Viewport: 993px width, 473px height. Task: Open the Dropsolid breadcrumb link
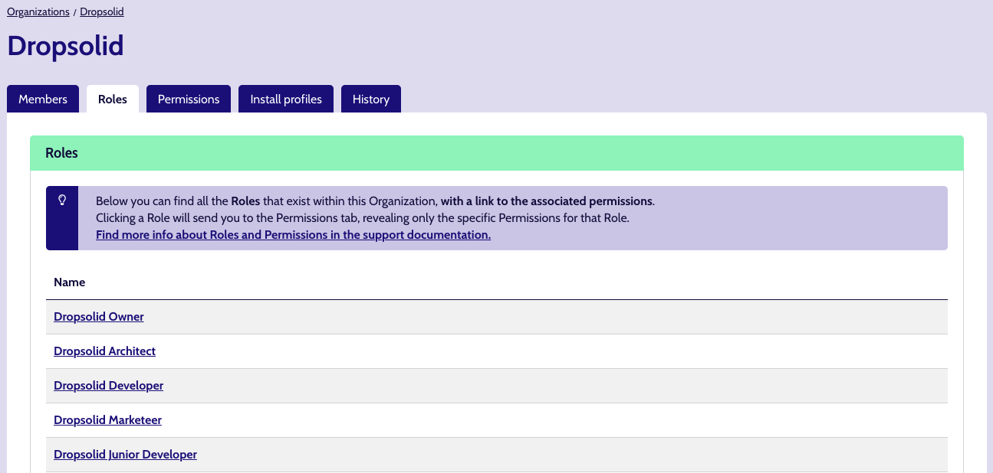(x=102, y=12)
